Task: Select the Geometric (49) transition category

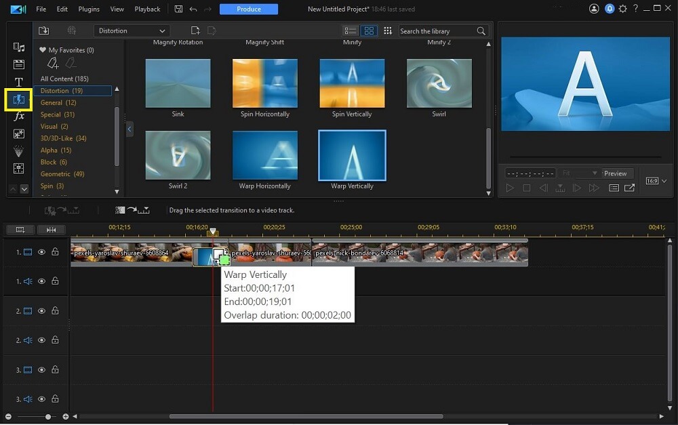Action: click(62, 174)
